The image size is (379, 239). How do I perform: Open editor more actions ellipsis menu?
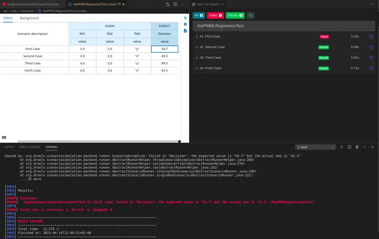[183, 4]
